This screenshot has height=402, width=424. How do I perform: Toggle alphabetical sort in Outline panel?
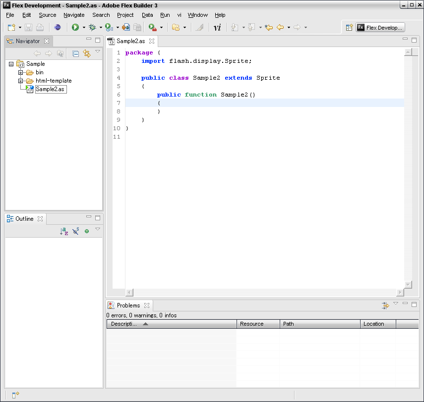pyautogui.click(x=64, y=231)
